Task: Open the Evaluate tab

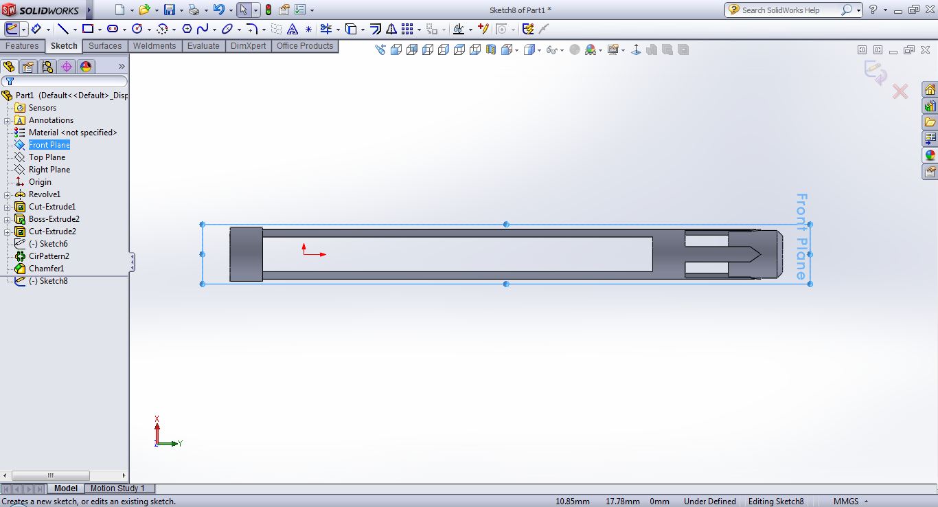Action: (203, 46)
